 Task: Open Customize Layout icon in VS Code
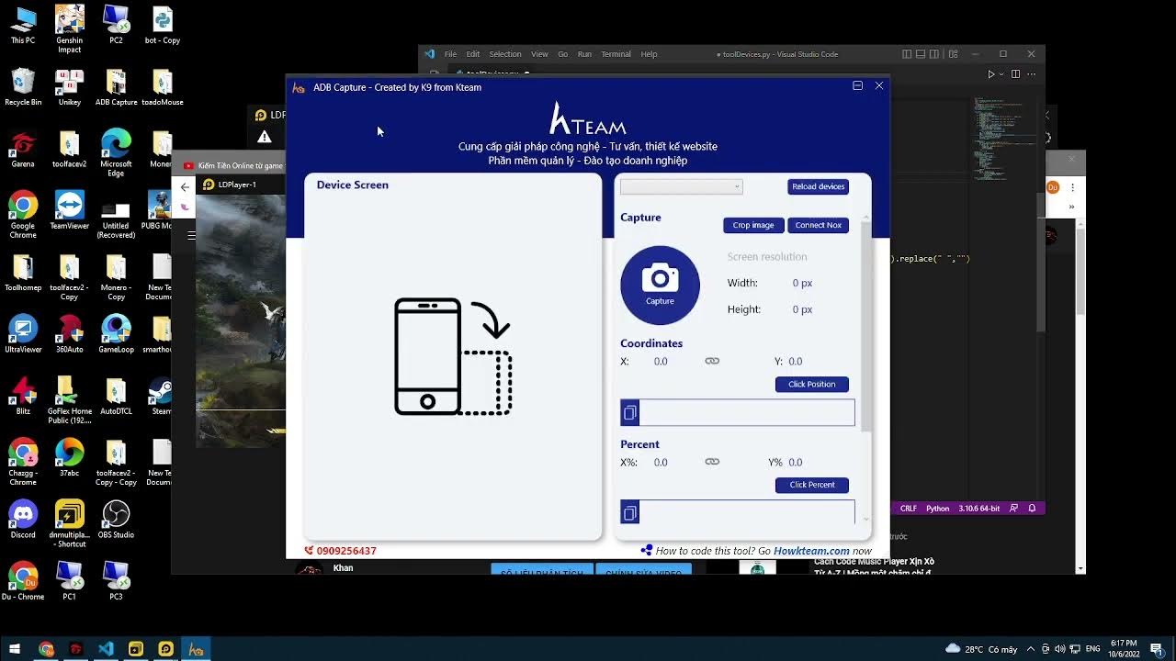(x=953, y=54)
